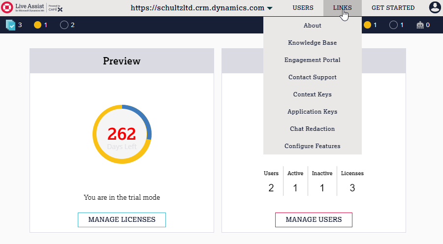Click the MANAGE LICENSES button

[x=122, y=220]
